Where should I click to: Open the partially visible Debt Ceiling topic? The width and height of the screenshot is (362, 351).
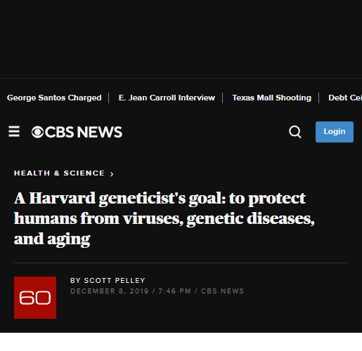pyautogui.click(x=345, y=98)
